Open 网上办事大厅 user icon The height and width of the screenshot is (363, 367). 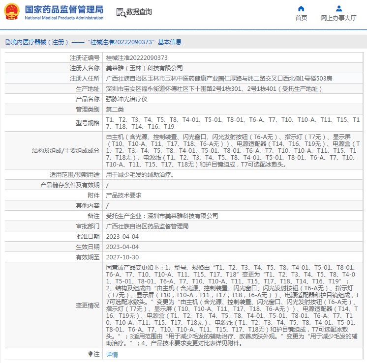click(x=338, y=9)
